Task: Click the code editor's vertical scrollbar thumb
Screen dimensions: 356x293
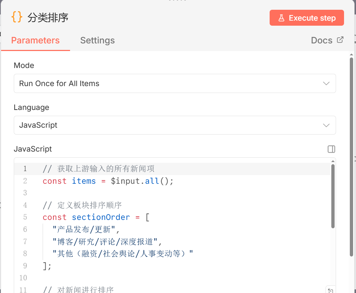Action: [x=333, y=195]
